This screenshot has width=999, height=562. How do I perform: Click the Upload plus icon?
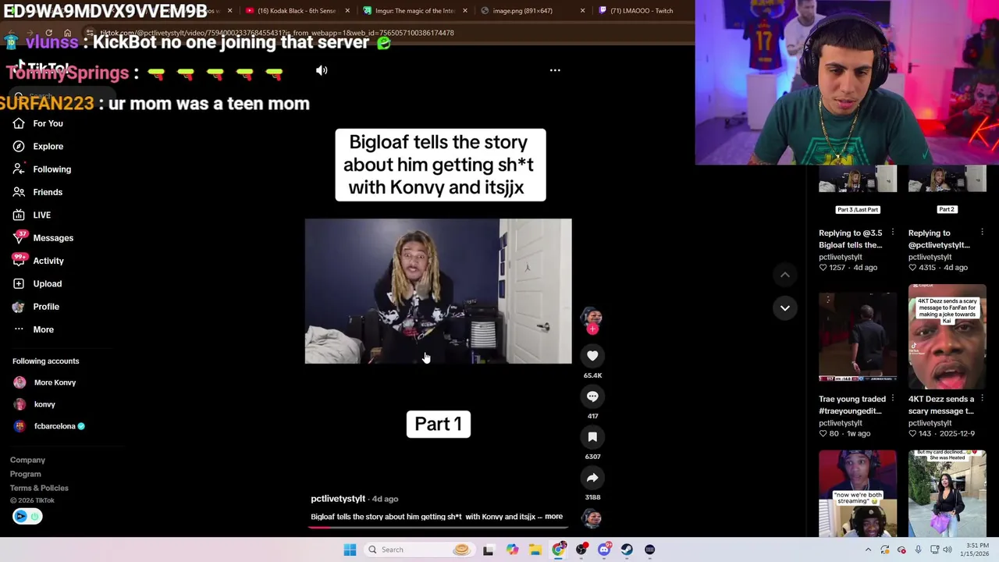19,283
